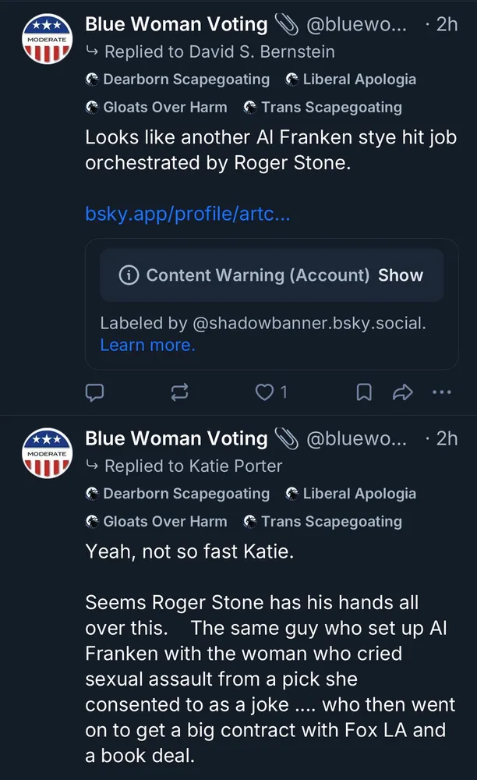Like the Al Franken style hit job post
The height and width of the screenshot is (780, 477).
point(266,392)
